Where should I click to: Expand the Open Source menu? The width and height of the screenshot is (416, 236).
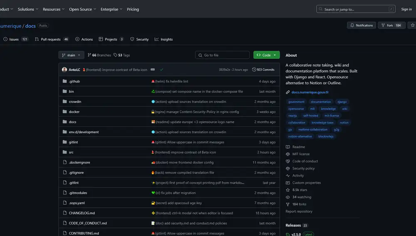[82, 9]
